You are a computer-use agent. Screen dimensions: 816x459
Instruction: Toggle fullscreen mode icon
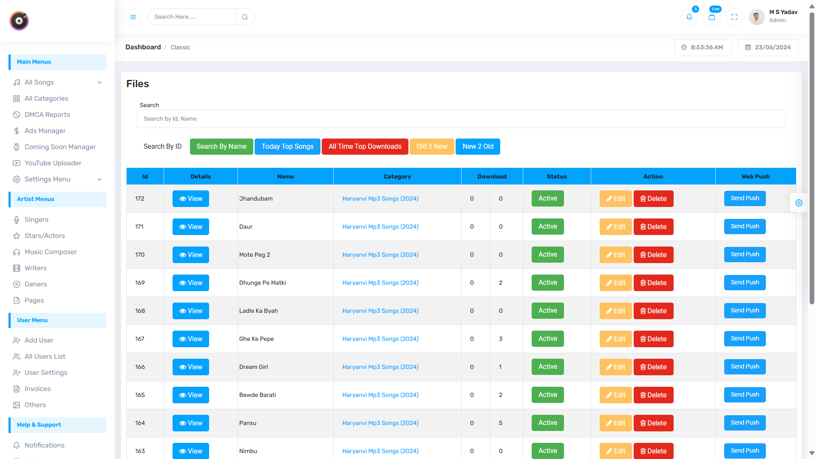click(x=734, y=17)
